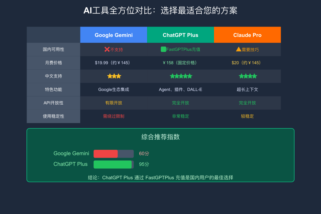Image resolution: width=321 pixels, height=214 pixels.
Task: Click the Google生态集成 cell
Action: (x=113, y=89)
